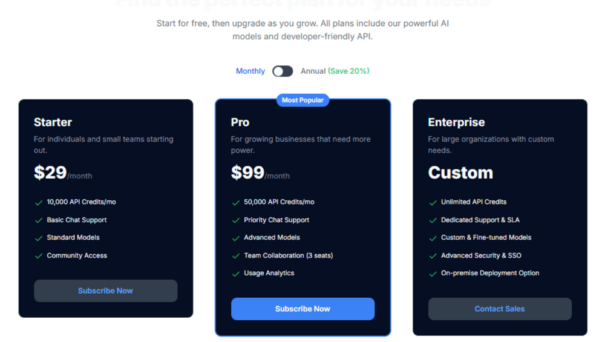Click the checkmark beside 50,000 API Credits/mo

236,203
